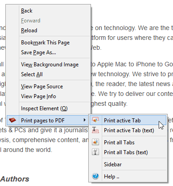This screenshot has width=173, height=186.
Task: Choose Inspect Element (Q)
Action: tap(48, 108)
